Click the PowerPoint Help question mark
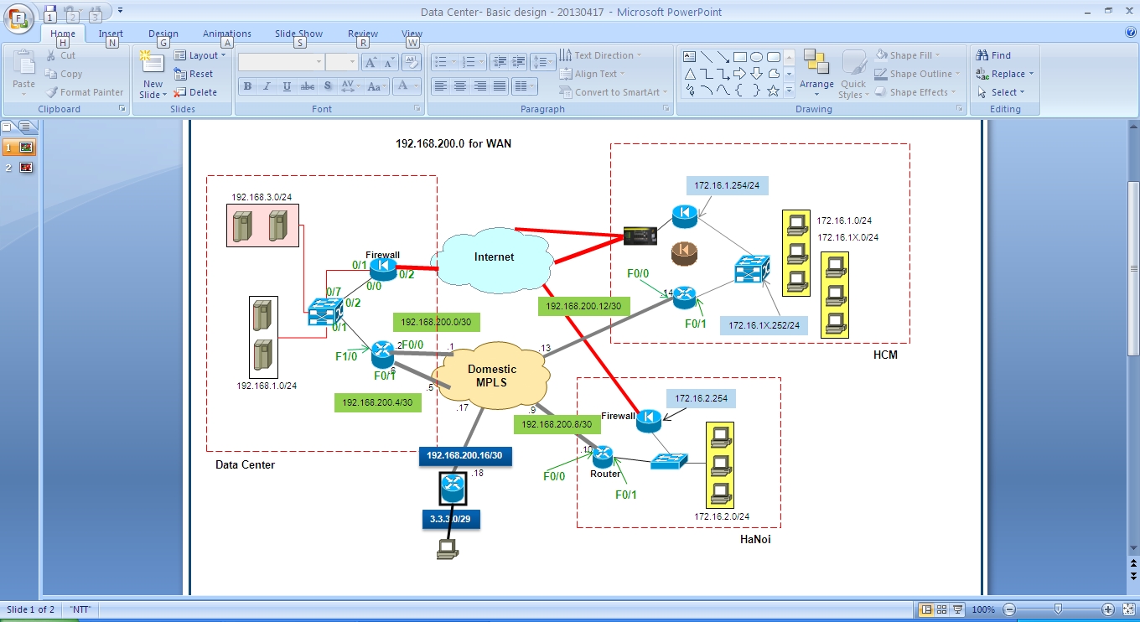Viewport: 1140px width, 622px height. pos(1131,33)
